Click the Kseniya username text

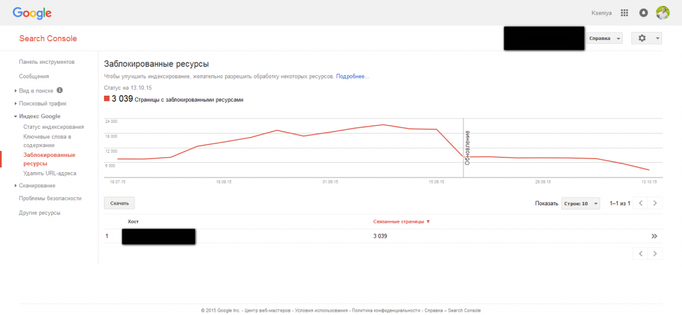(x=601, y=13)
